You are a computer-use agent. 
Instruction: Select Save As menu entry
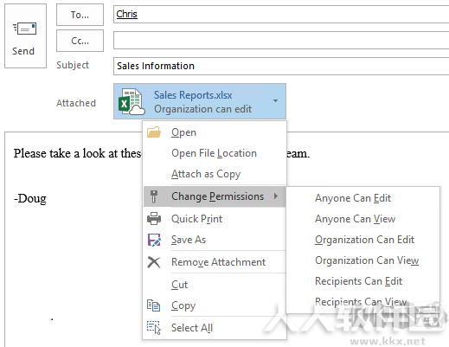coord(215,240)
